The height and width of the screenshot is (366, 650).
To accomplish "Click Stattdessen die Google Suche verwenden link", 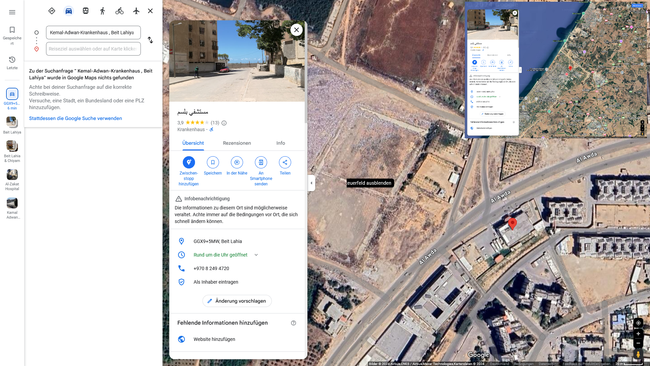I will point(75,118).
